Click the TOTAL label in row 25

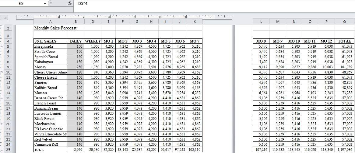coord(50,150)
